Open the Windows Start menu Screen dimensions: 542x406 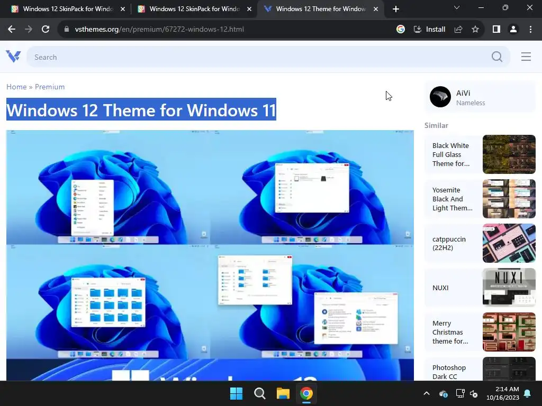coord(237,393)
